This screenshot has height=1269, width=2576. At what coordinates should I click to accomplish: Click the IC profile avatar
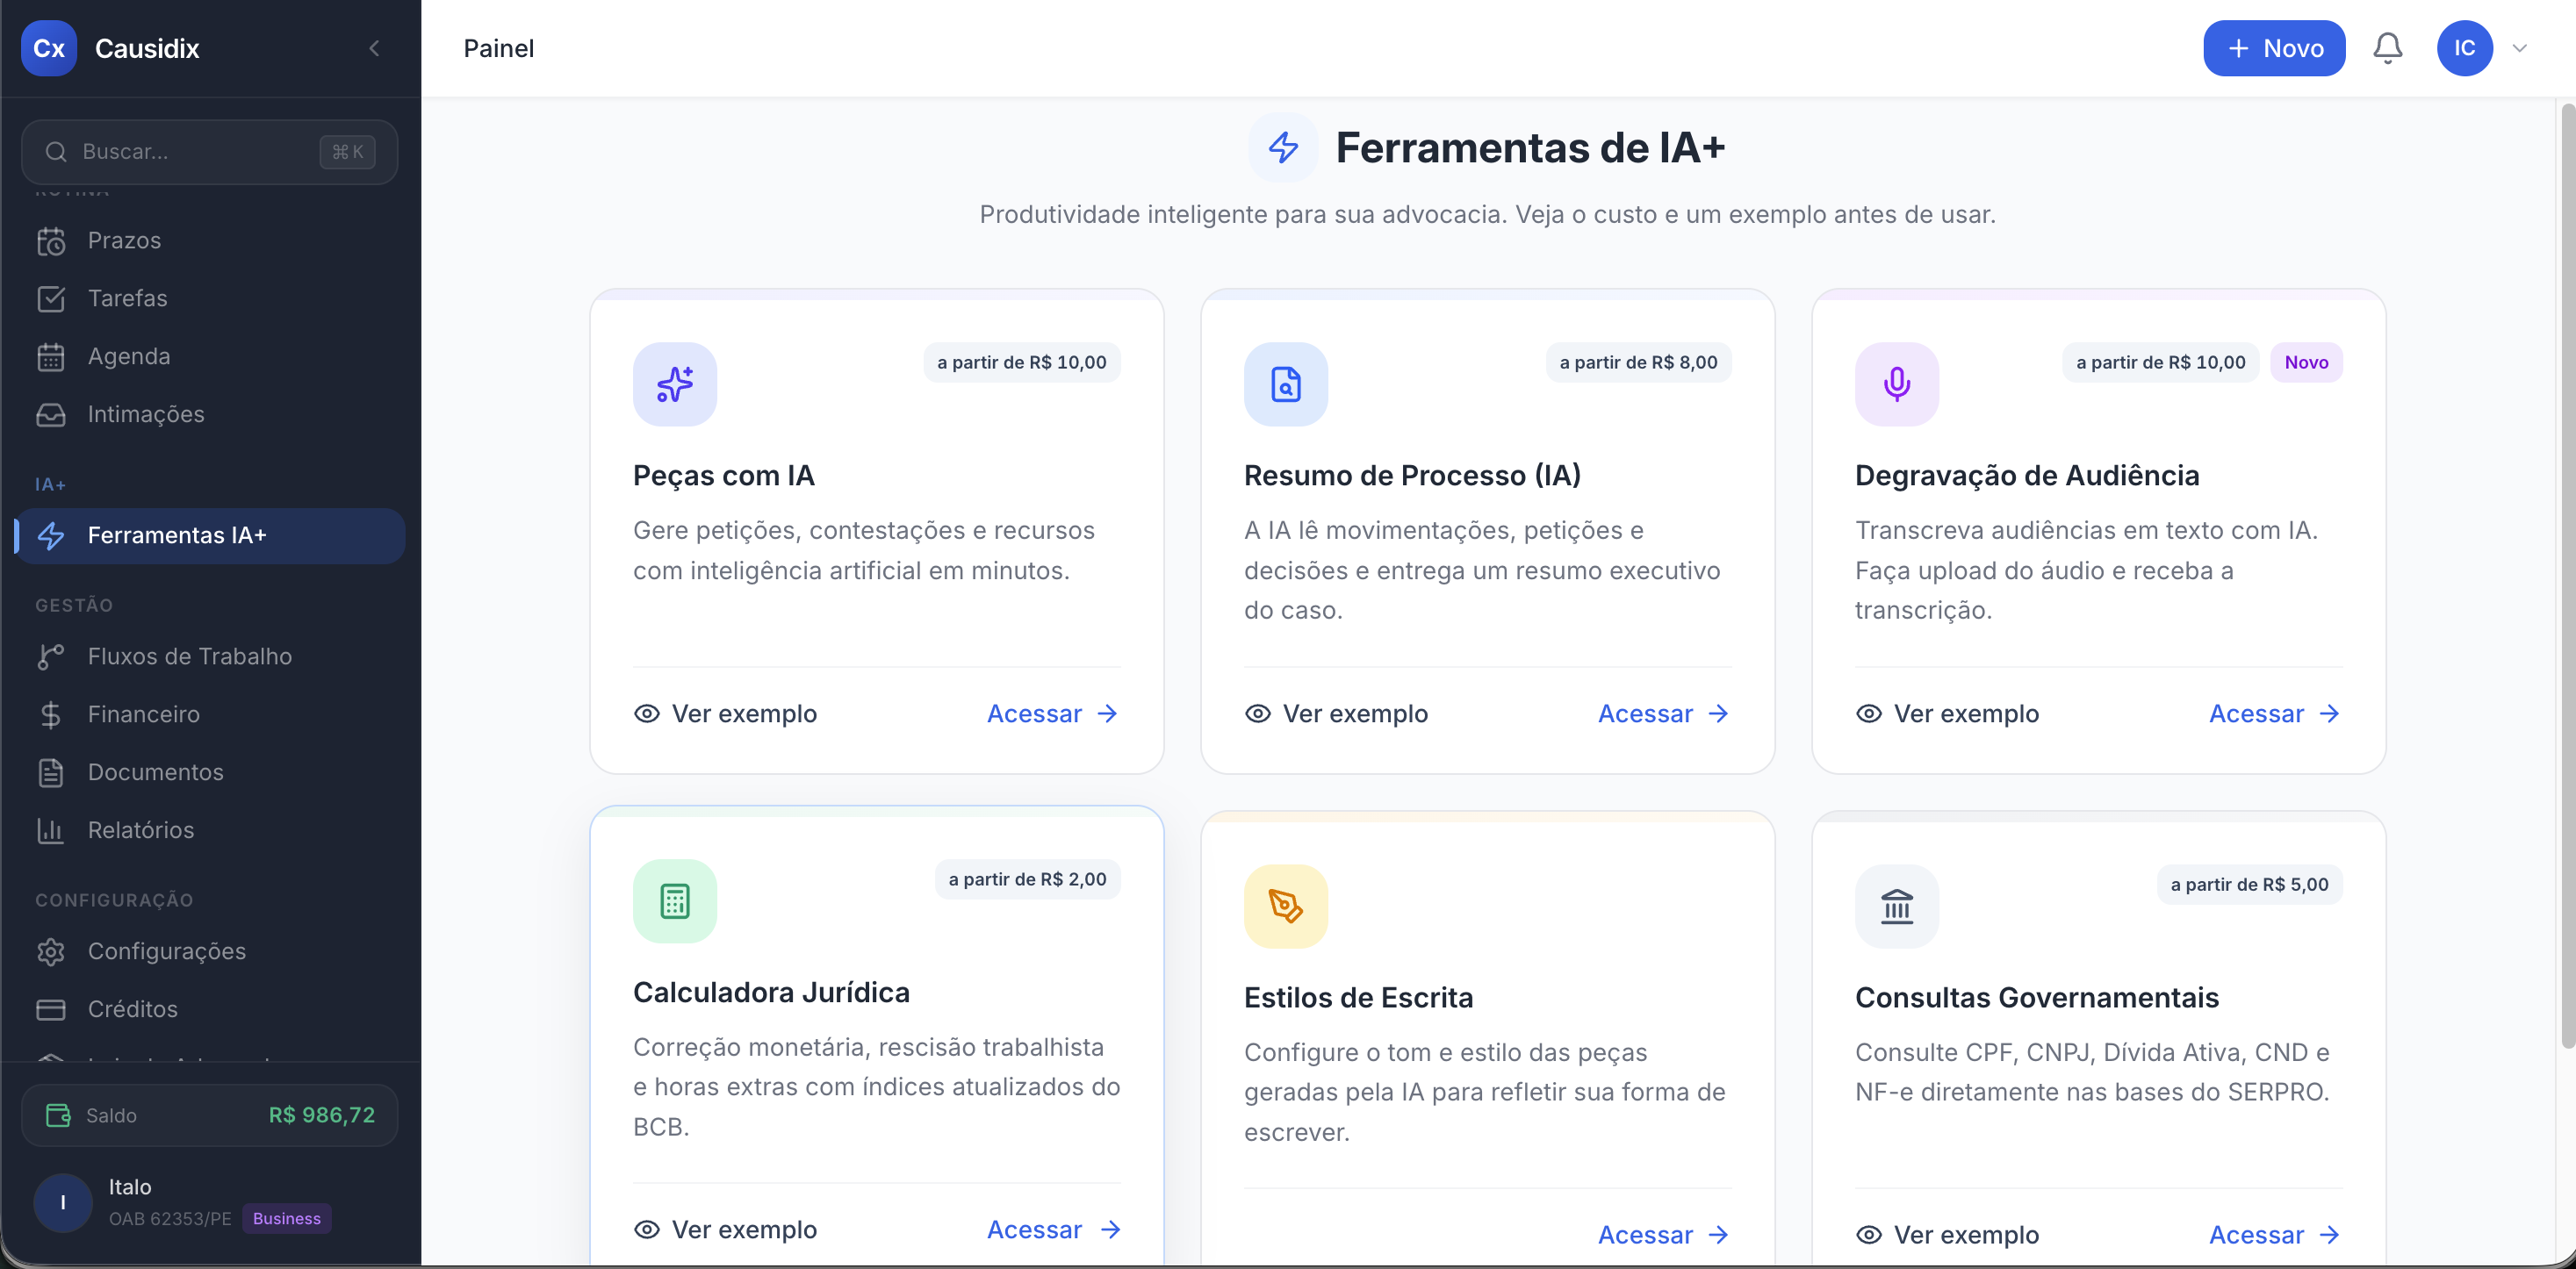point(2464,48)
